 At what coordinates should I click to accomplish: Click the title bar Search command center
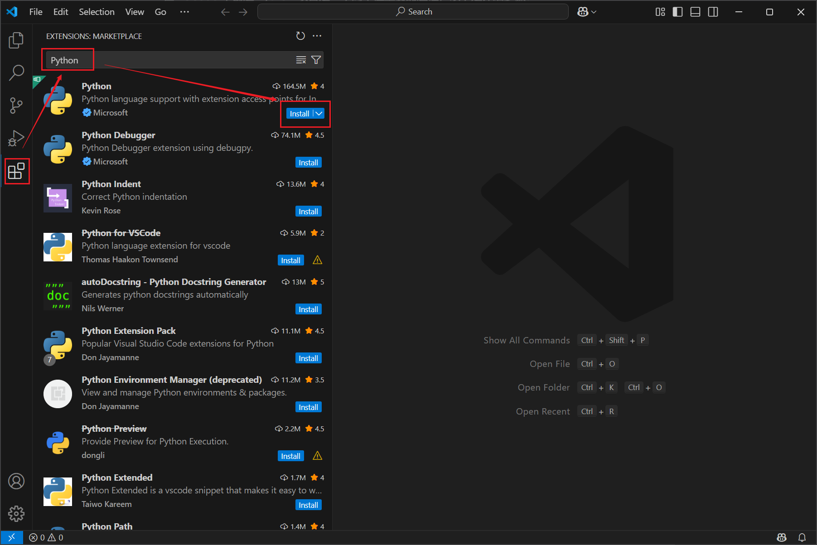pos(413,12)
